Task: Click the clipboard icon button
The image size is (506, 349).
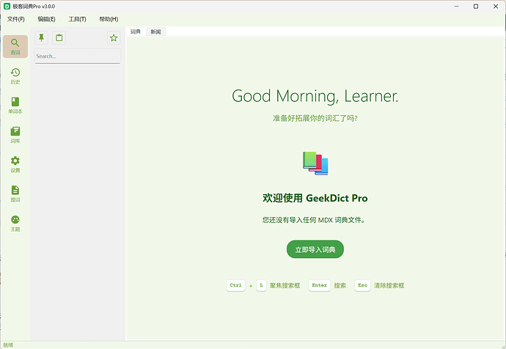Action: pos(59,37)
